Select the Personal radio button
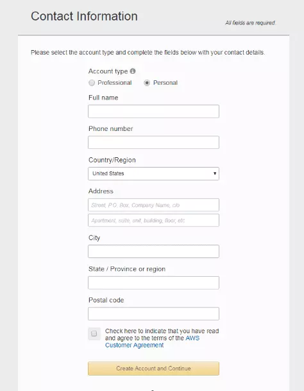The height and width of the screenshot is (391, 304). coord(147,83)
